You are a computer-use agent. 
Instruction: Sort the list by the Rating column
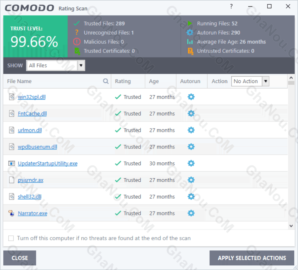(123, 81)
